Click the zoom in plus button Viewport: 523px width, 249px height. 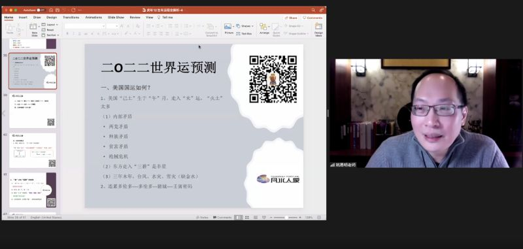click(x=300, y=218)
